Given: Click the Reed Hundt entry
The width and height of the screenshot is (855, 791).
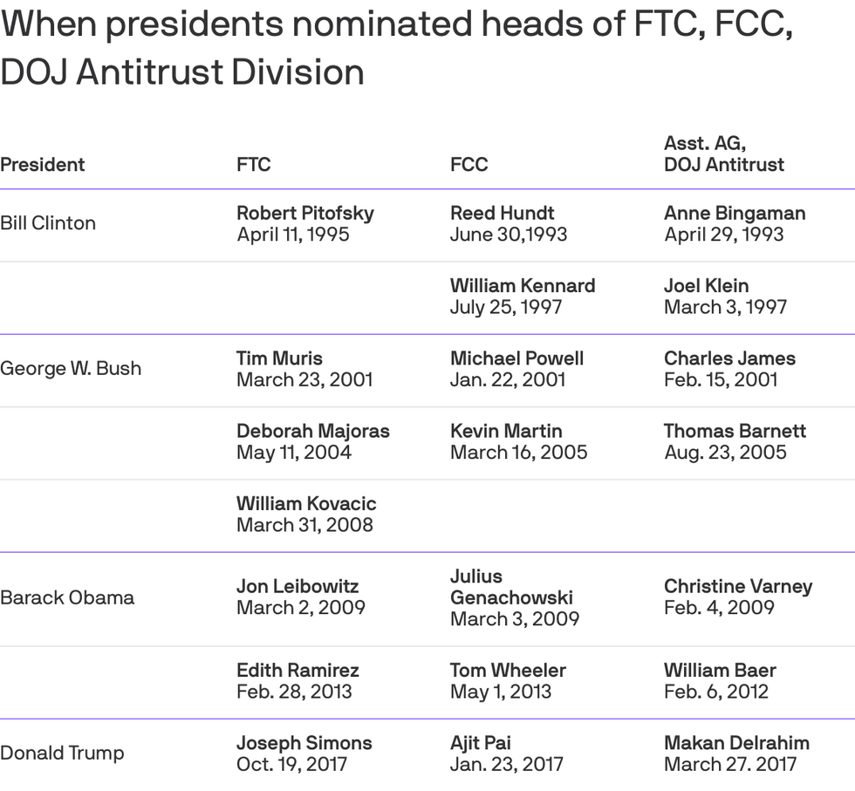Looking at the screenshot, I should coord(509,223).
